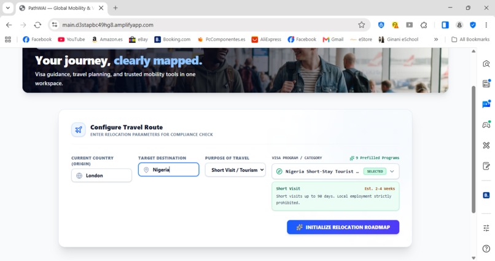Open the Gmail bookmark

click(x=333, y=39)
